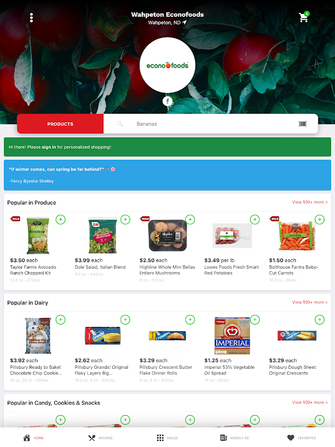This screenshot has height=447, width=335.
Task: Add Imperial Vegetable Oil Spread to cart
Action: (255, 320)
